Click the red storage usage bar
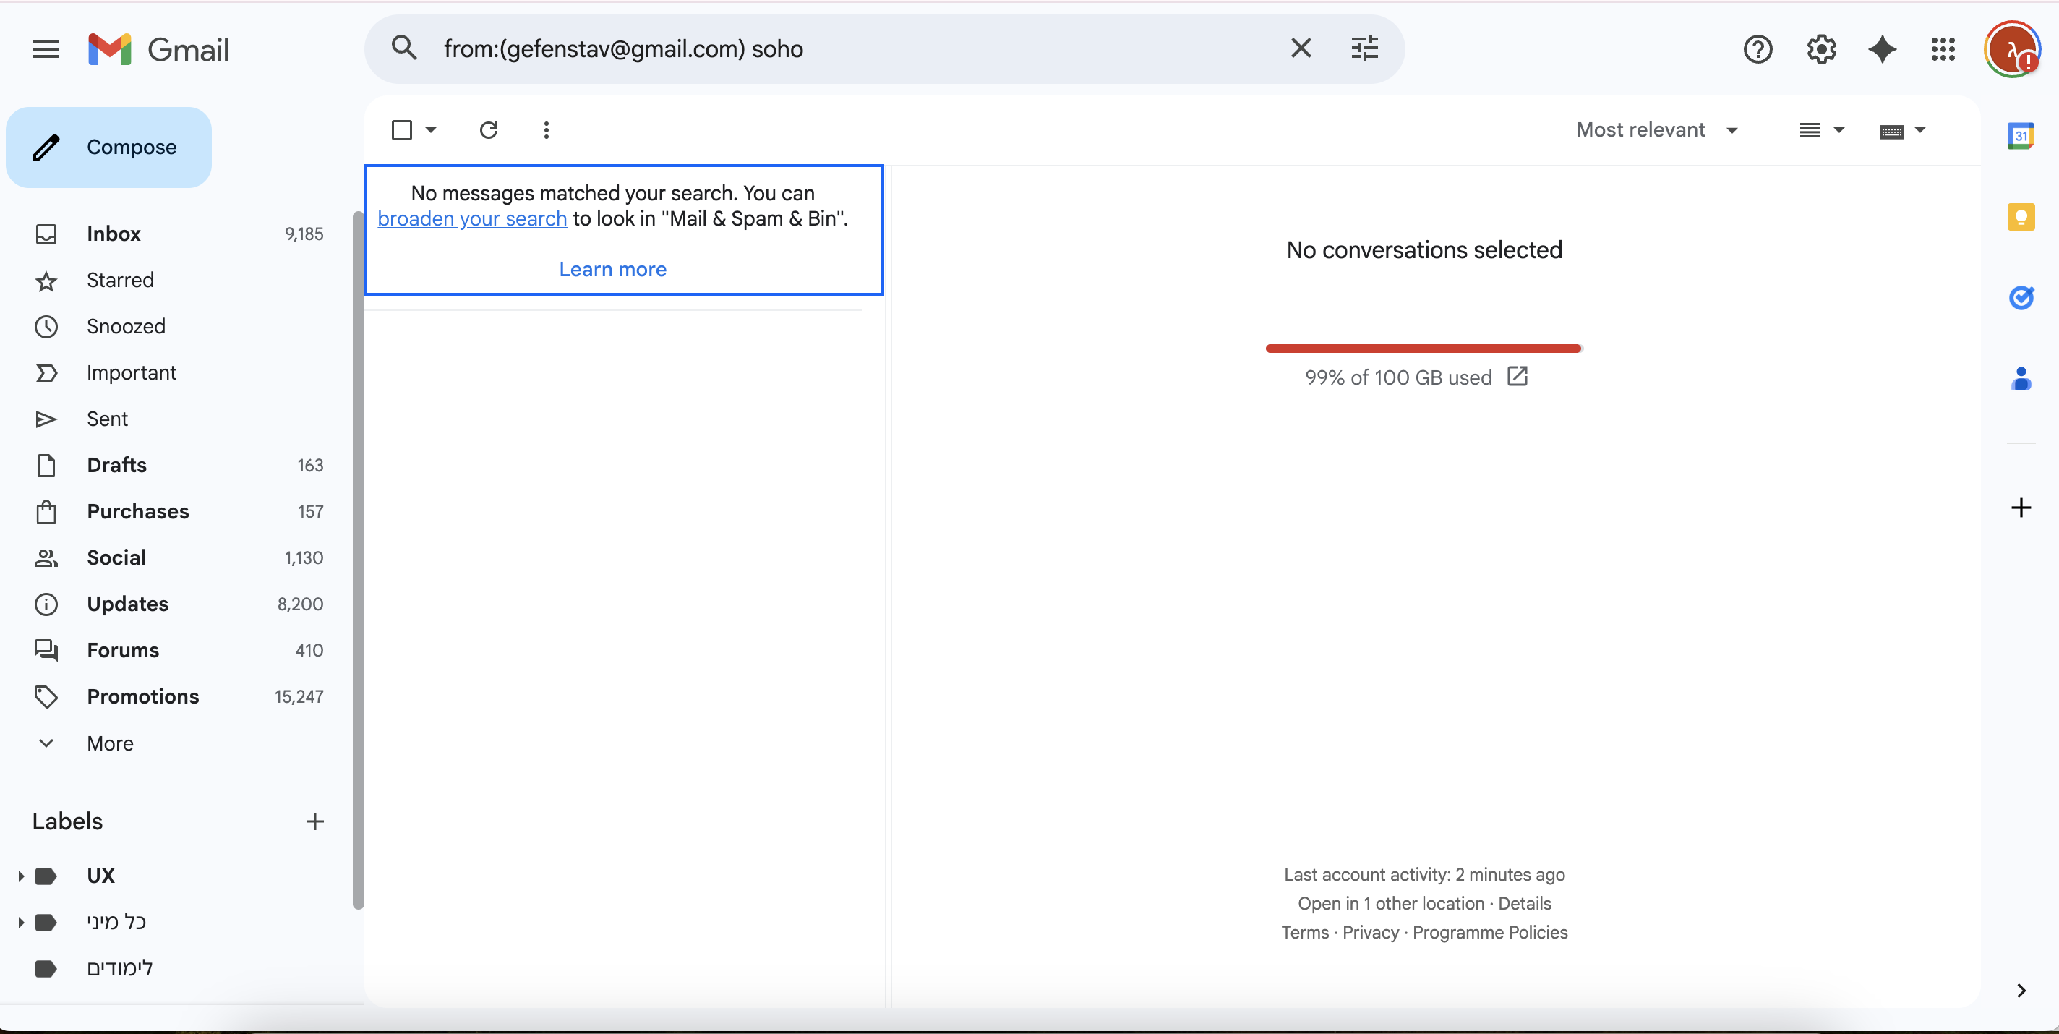The height and width of the screenshot is (1034, 2059). [1424, 348]
